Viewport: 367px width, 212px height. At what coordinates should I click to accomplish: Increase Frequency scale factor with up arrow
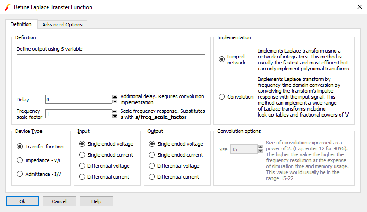pyautogui.click(x=115, y=111)
